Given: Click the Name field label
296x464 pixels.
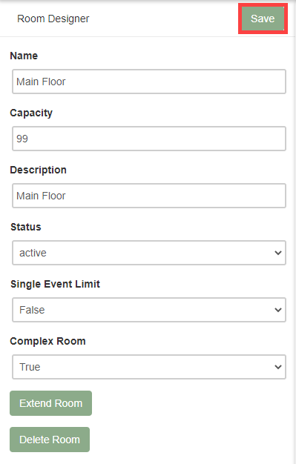Looking at the screenshot, I should [24, 56].
